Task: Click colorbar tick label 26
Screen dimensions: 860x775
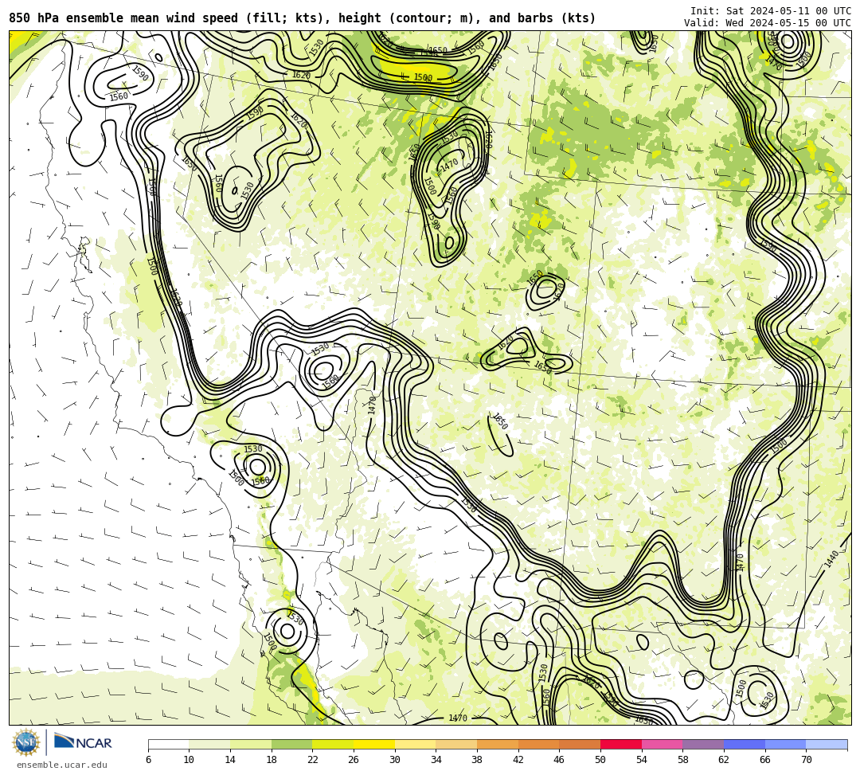Action: coord(354,760)
